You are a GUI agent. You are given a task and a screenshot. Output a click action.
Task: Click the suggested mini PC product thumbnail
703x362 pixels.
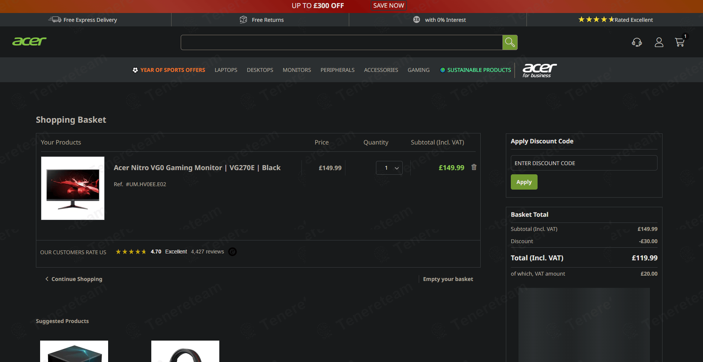click(x=74, y=351)
